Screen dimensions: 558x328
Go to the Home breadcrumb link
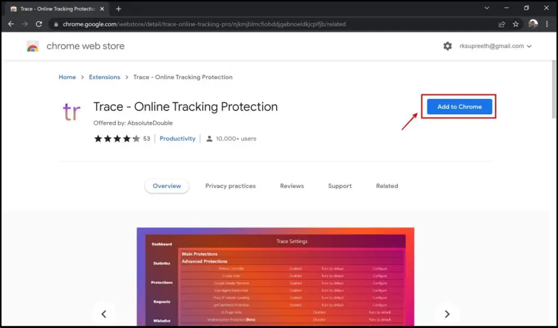67,77
